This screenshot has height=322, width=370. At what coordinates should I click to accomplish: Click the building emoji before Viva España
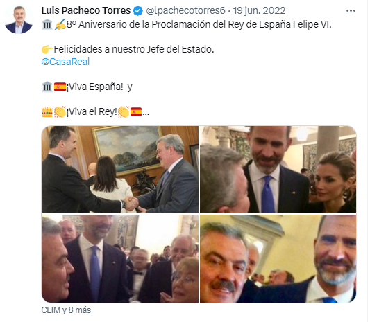(x=47, y=87)
